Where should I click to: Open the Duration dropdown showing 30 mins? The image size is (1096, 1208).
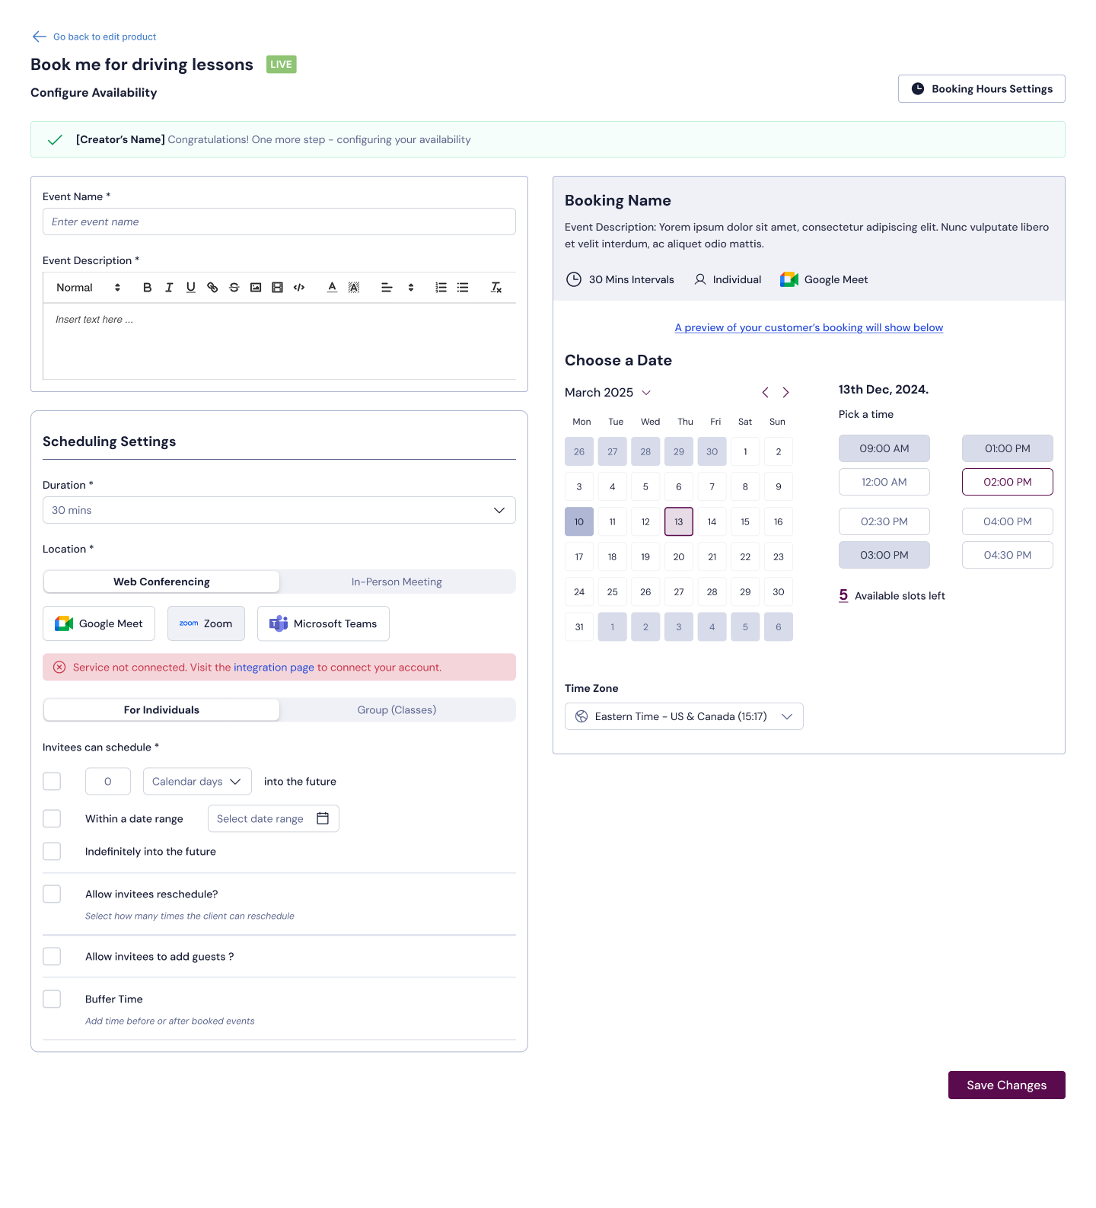tap(279, 510)
